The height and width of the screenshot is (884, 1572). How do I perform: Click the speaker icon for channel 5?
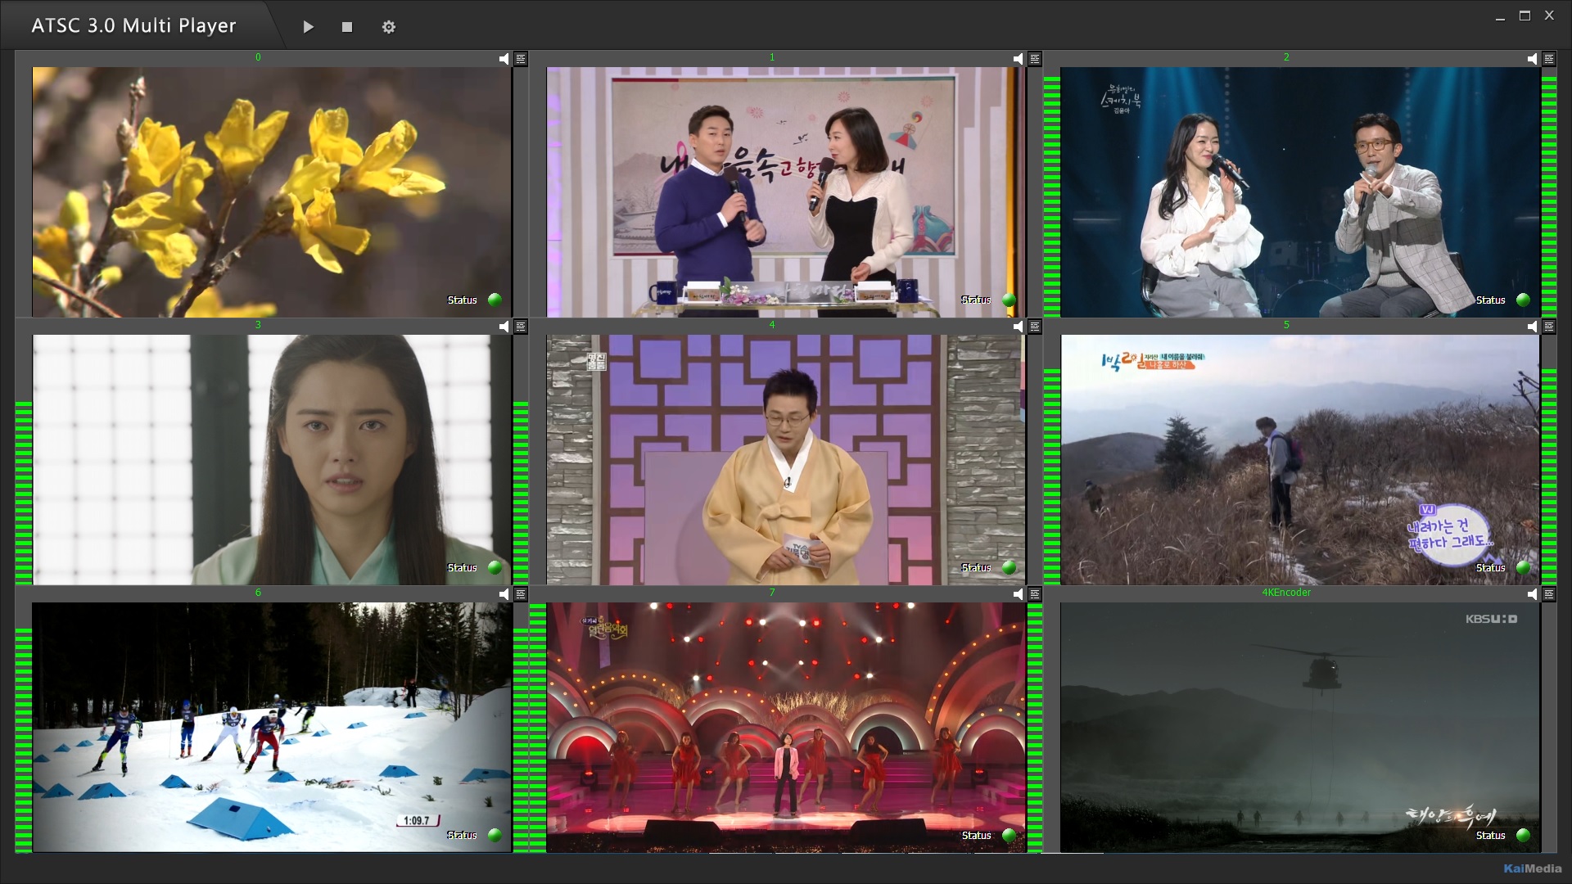pos(1533,327)
